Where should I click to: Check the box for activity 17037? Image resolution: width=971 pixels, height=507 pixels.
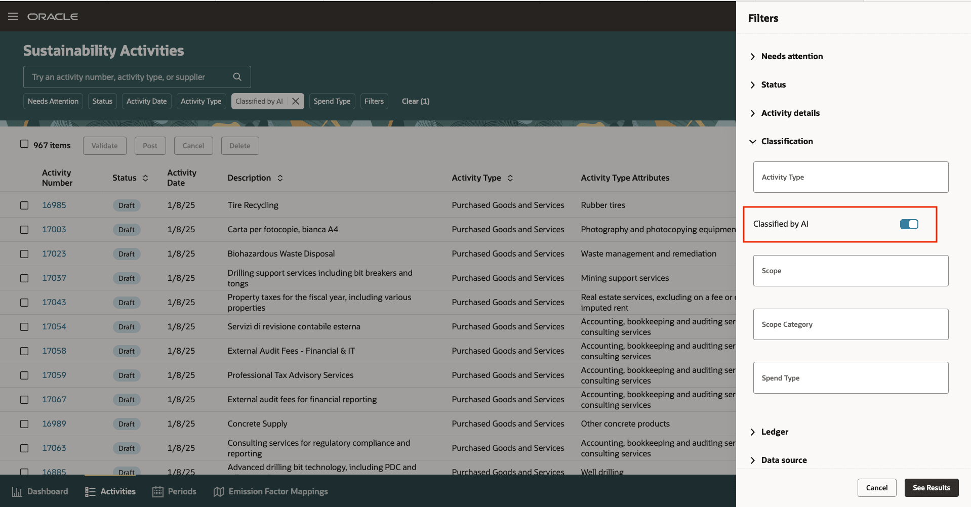pyautogui.click(x=24, y=278)
